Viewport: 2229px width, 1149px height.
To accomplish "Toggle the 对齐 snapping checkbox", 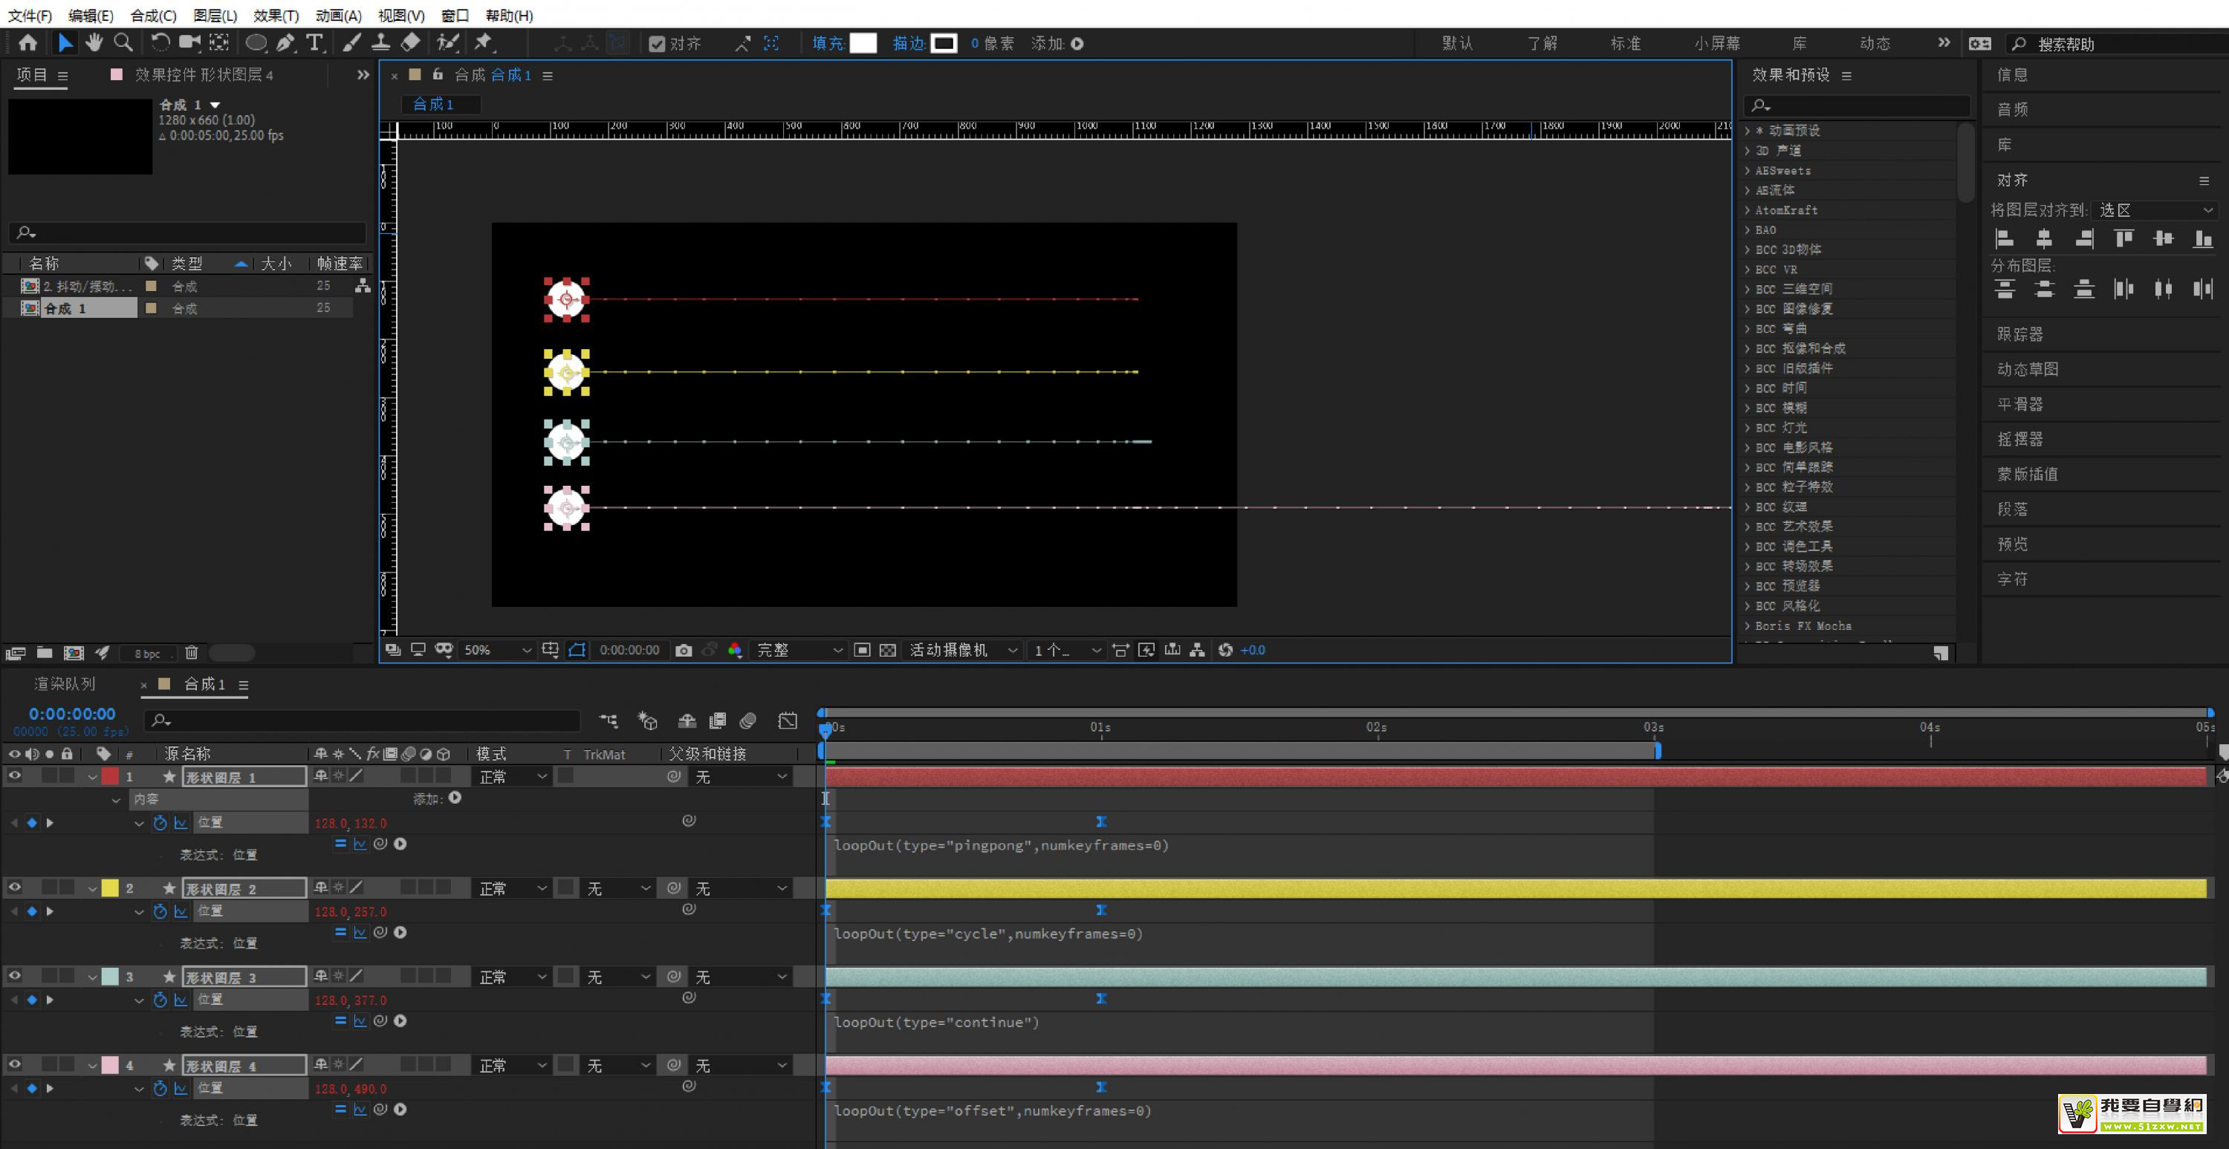I will pos(657,43).
